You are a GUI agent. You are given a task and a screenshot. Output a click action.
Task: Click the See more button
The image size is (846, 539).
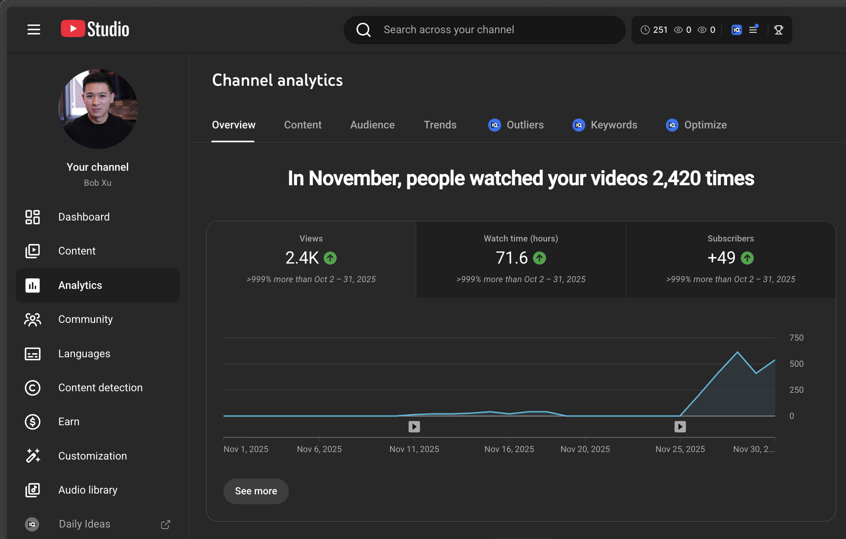[256, 491]
